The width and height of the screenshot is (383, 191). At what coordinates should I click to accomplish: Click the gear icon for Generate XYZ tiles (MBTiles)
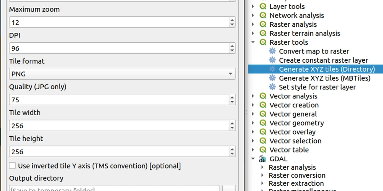click(x=272, y=78)
